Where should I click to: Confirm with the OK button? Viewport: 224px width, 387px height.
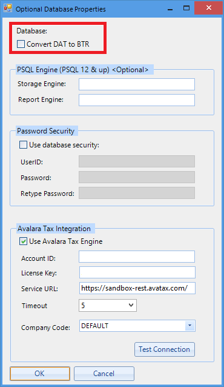coord(40,374)
